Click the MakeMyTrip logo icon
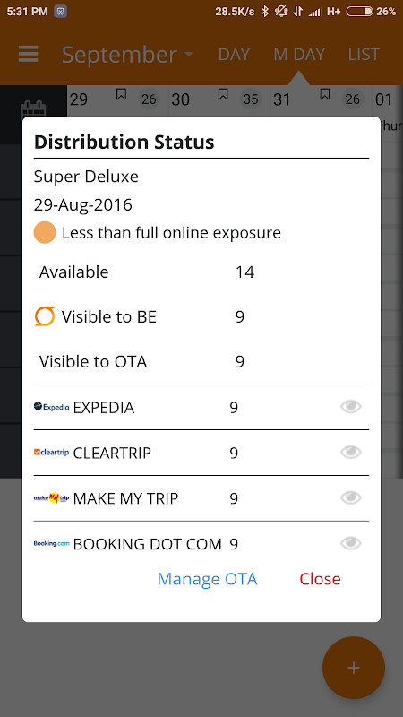The height and width of the screenshot is (717, 403). (52, 498)
